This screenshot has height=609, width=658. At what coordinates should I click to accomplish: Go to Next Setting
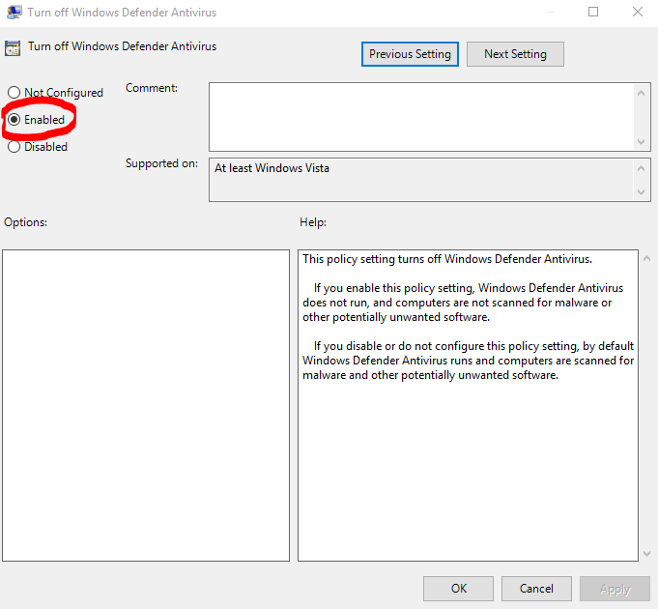[515, 54]
